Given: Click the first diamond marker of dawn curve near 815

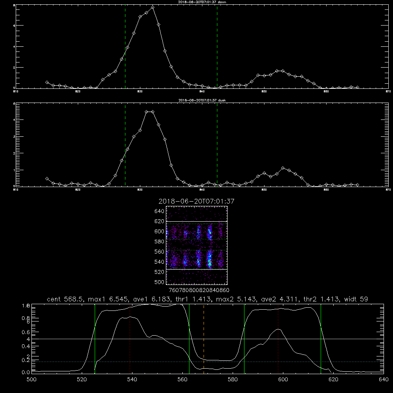Looking at the screenshot, I should (x=47, y=82).
